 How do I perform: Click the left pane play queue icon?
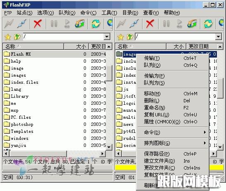click(x=67, y=24)
